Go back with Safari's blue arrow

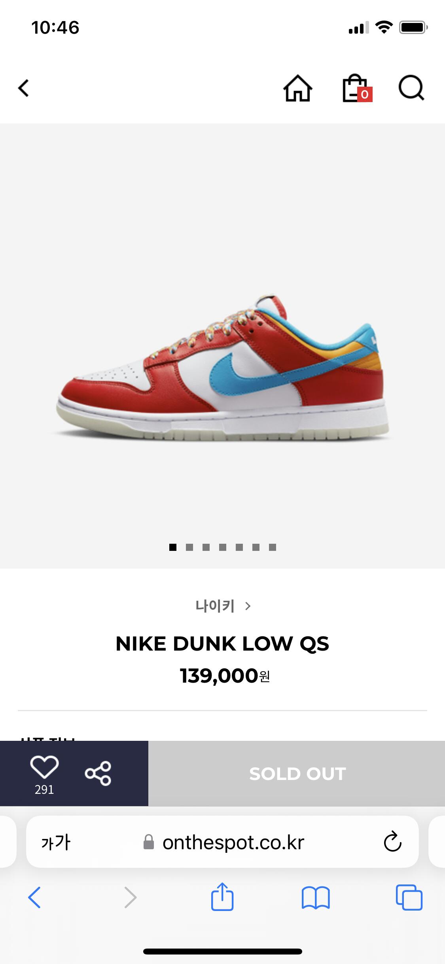point(34,897)
